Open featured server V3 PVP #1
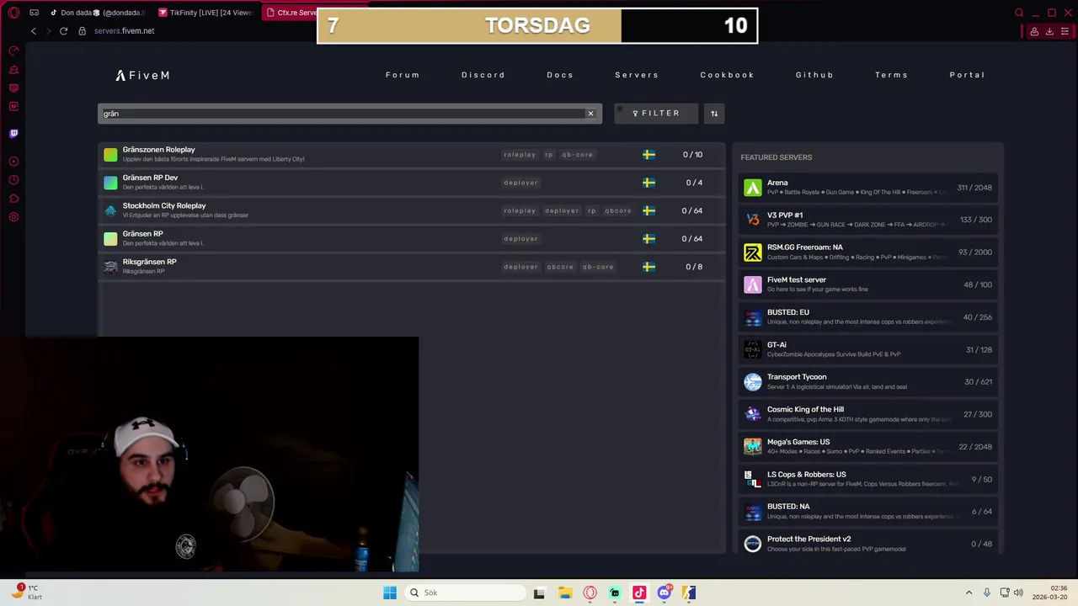Viewport: 1078px width, 606px height. pos(868,220)
